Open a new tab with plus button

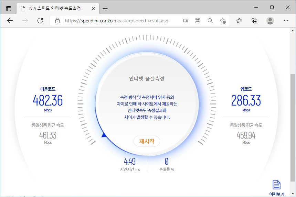point(105,9)
